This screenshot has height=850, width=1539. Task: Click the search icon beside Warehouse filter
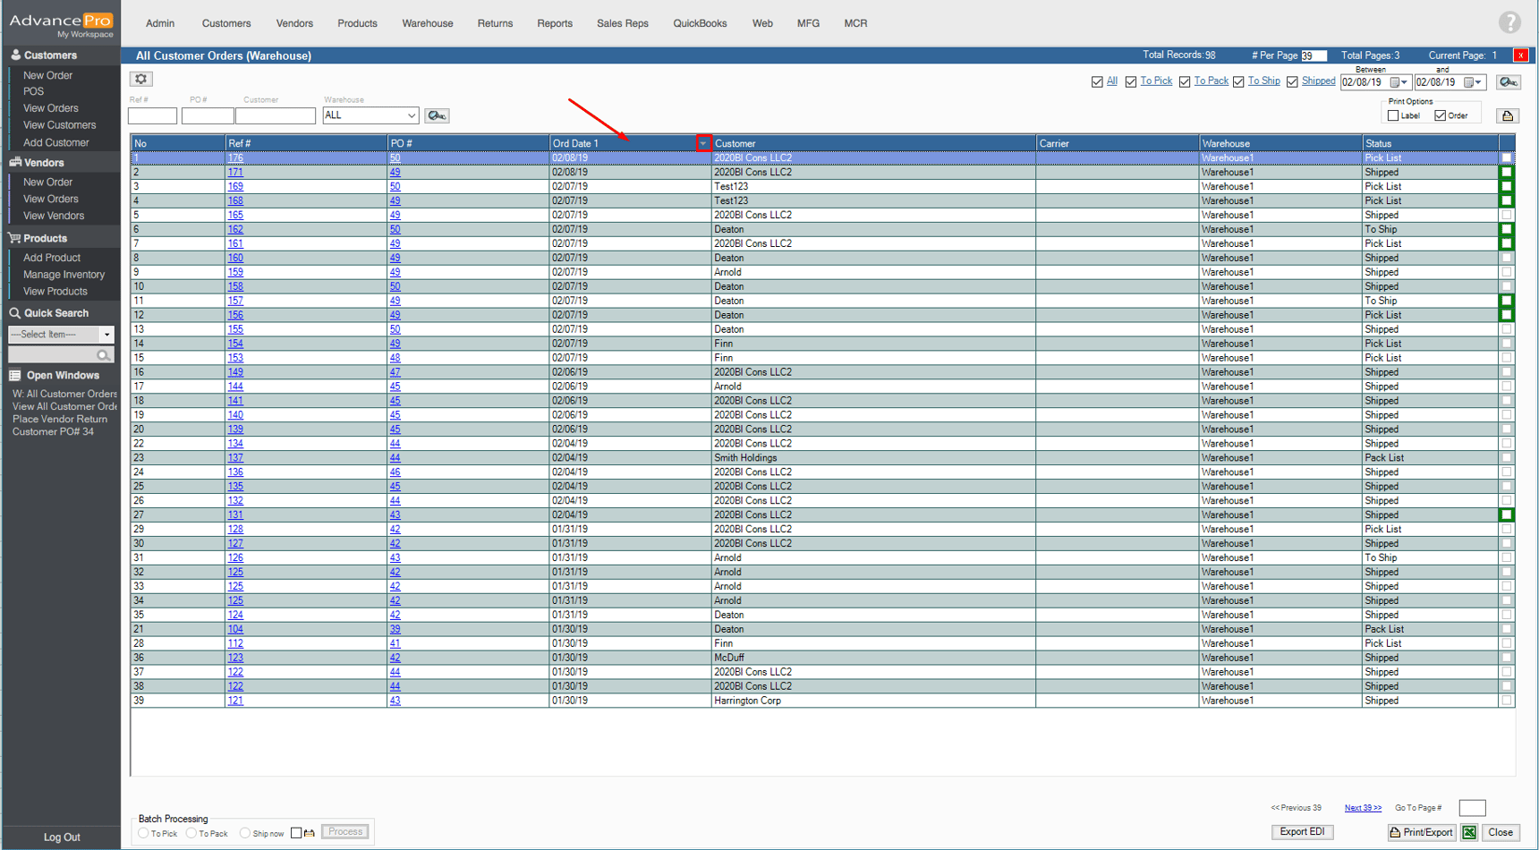(x=437, y=115)
